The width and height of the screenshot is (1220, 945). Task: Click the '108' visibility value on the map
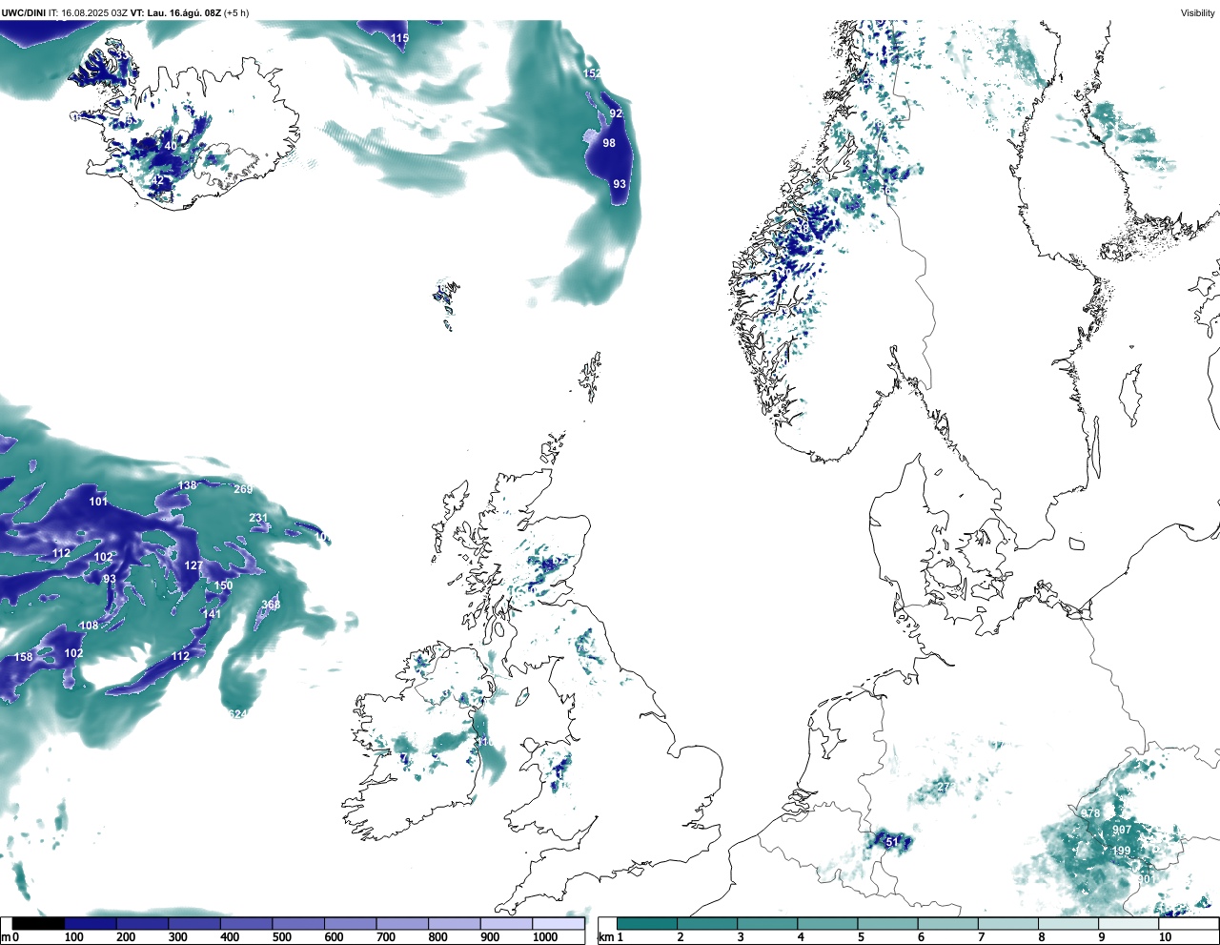[89, 626]
